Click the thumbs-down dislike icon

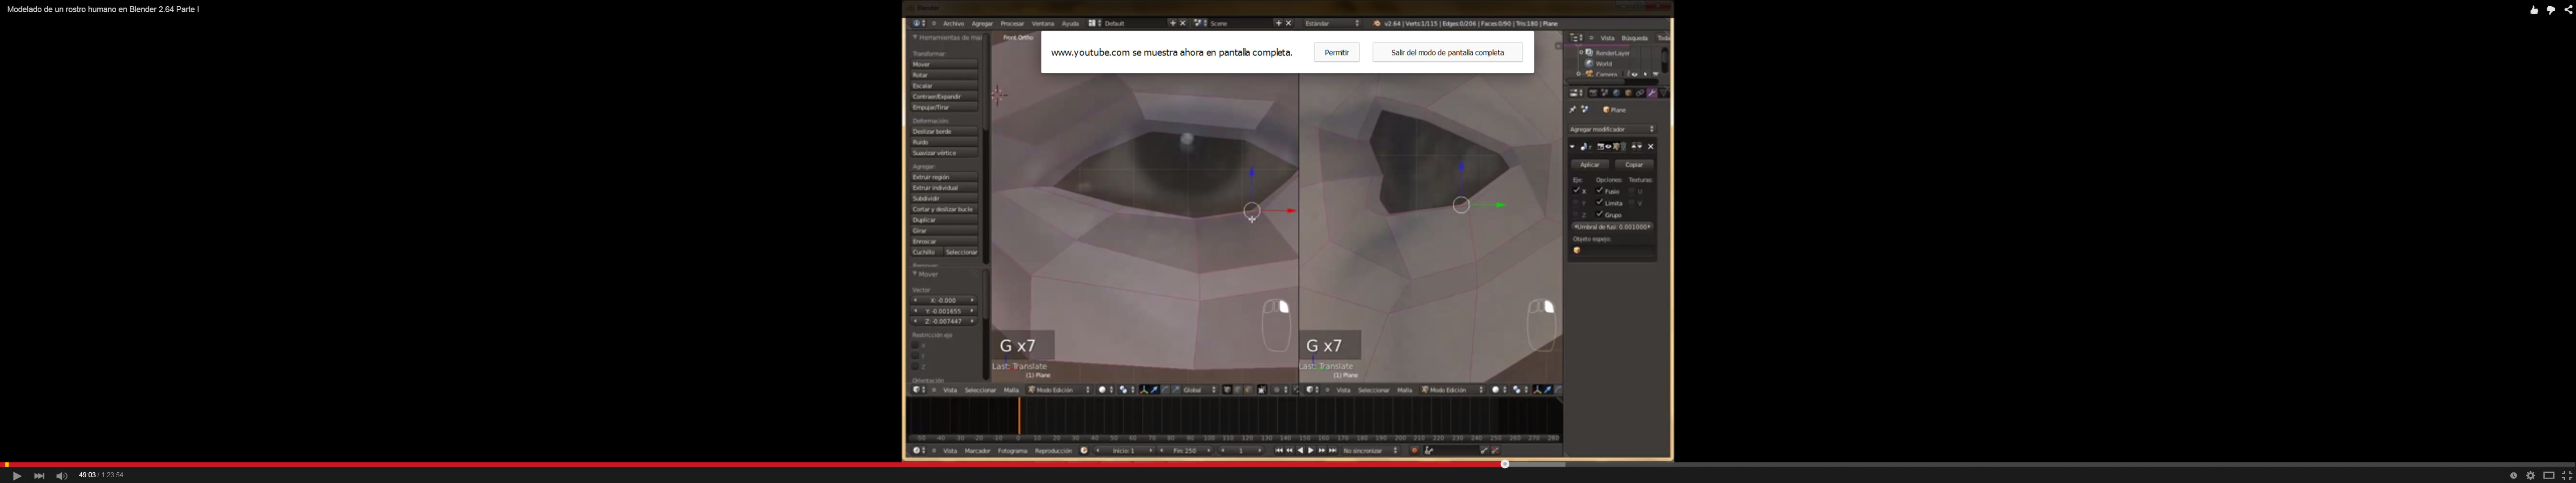point(2551,10)
